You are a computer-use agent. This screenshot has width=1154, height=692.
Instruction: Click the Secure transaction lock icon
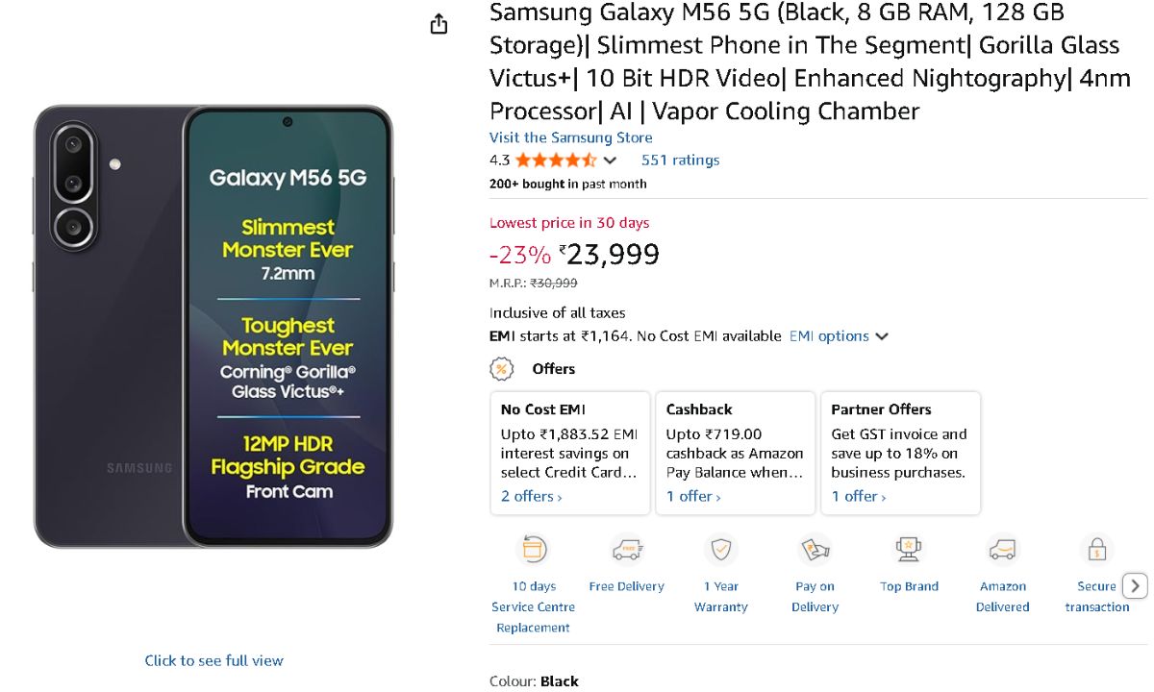(x=1096, y=550)
